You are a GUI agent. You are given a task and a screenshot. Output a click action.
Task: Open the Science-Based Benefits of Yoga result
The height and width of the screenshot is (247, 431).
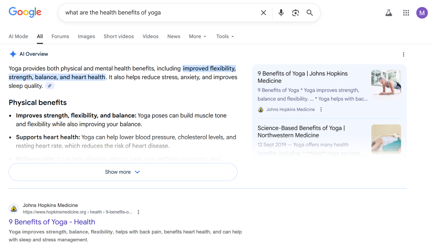(x=301, y=131)
